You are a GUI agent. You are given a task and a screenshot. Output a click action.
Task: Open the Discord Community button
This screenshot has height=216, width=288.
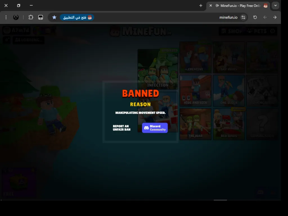click(155, 128)
